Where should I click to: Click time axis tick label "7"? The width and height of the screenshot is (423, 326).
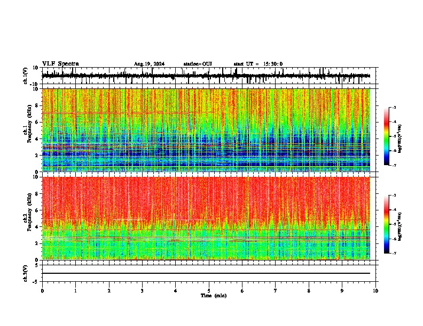coord(276,291)
